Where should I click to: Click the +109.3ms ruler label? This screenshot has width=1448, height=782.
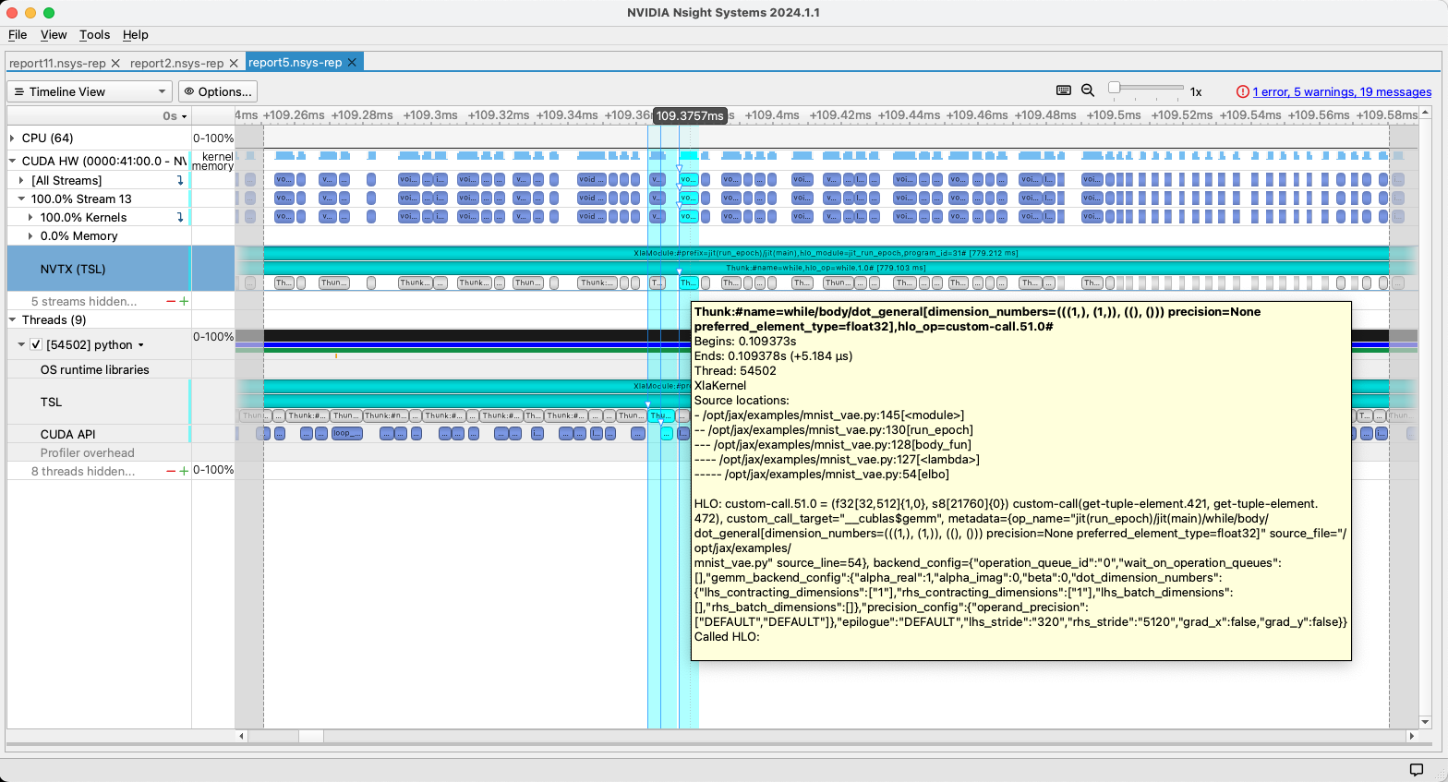[430, 115]
